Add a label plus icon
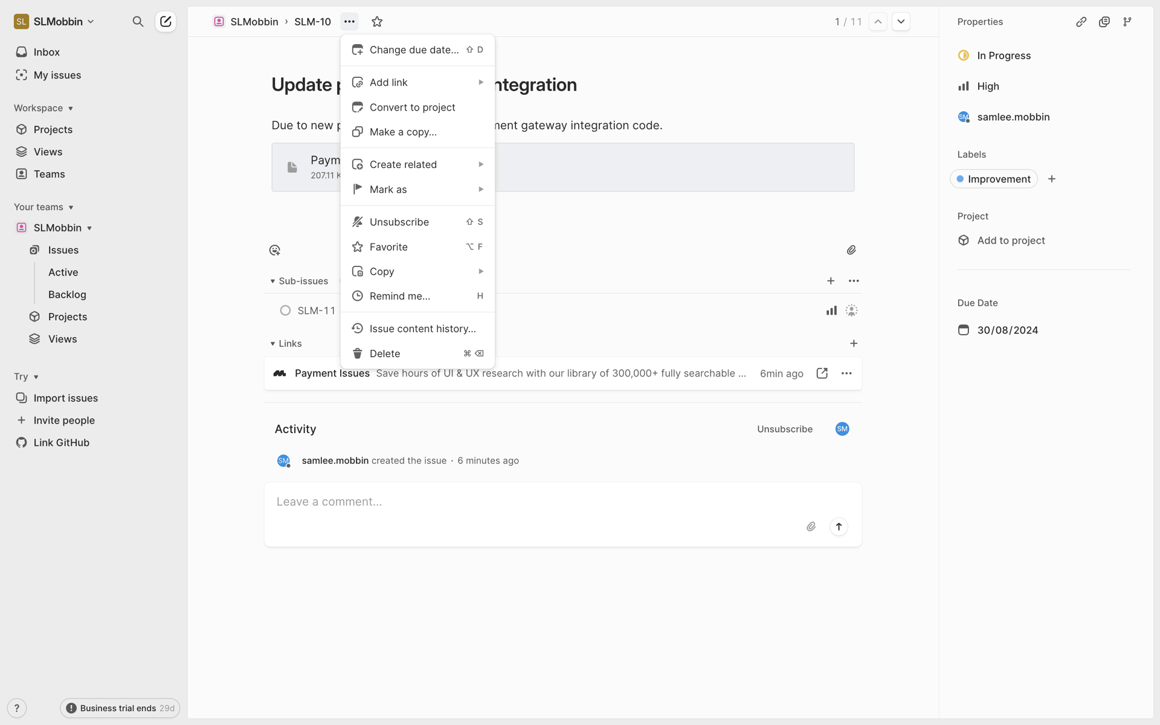The image size is (1160, 725). pos(1052,179)
